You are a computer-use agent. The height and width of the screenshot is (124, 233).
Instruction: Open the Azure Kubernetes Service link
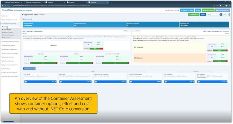click(x=96, y=37)
